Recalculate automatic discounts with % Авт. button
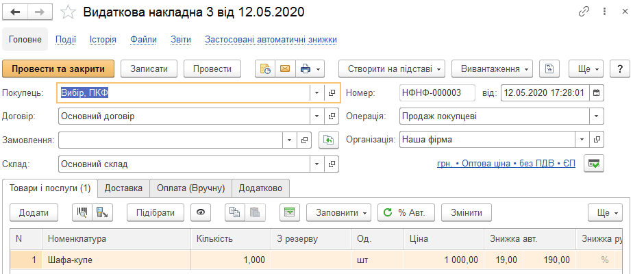Viewport: 633px width, 274px height. (x=406, y=212)
